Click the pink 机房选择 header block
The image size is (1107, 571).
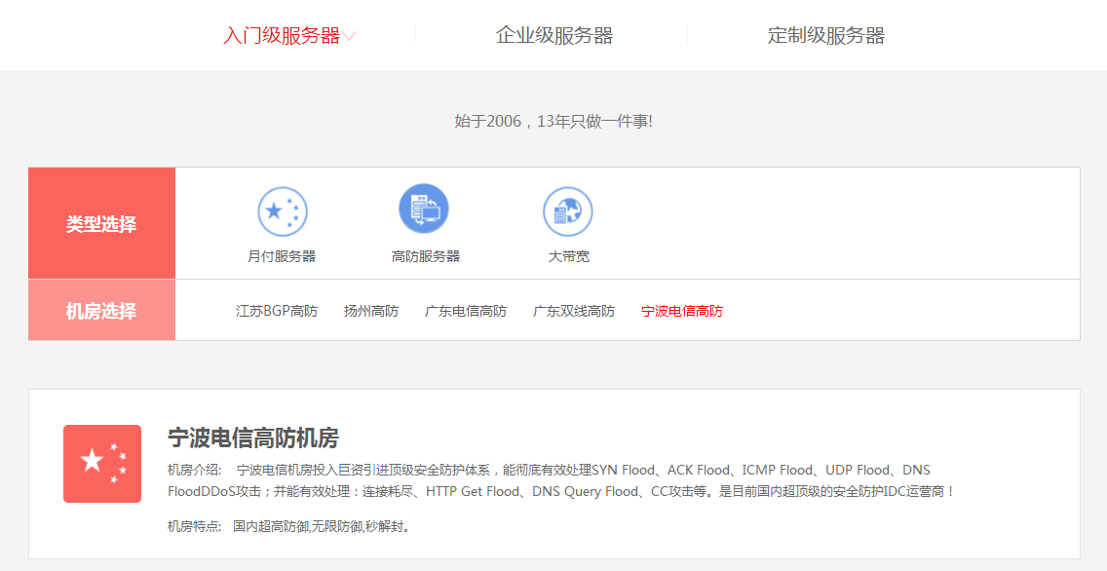pyautogui.click(x=101, y=311)
